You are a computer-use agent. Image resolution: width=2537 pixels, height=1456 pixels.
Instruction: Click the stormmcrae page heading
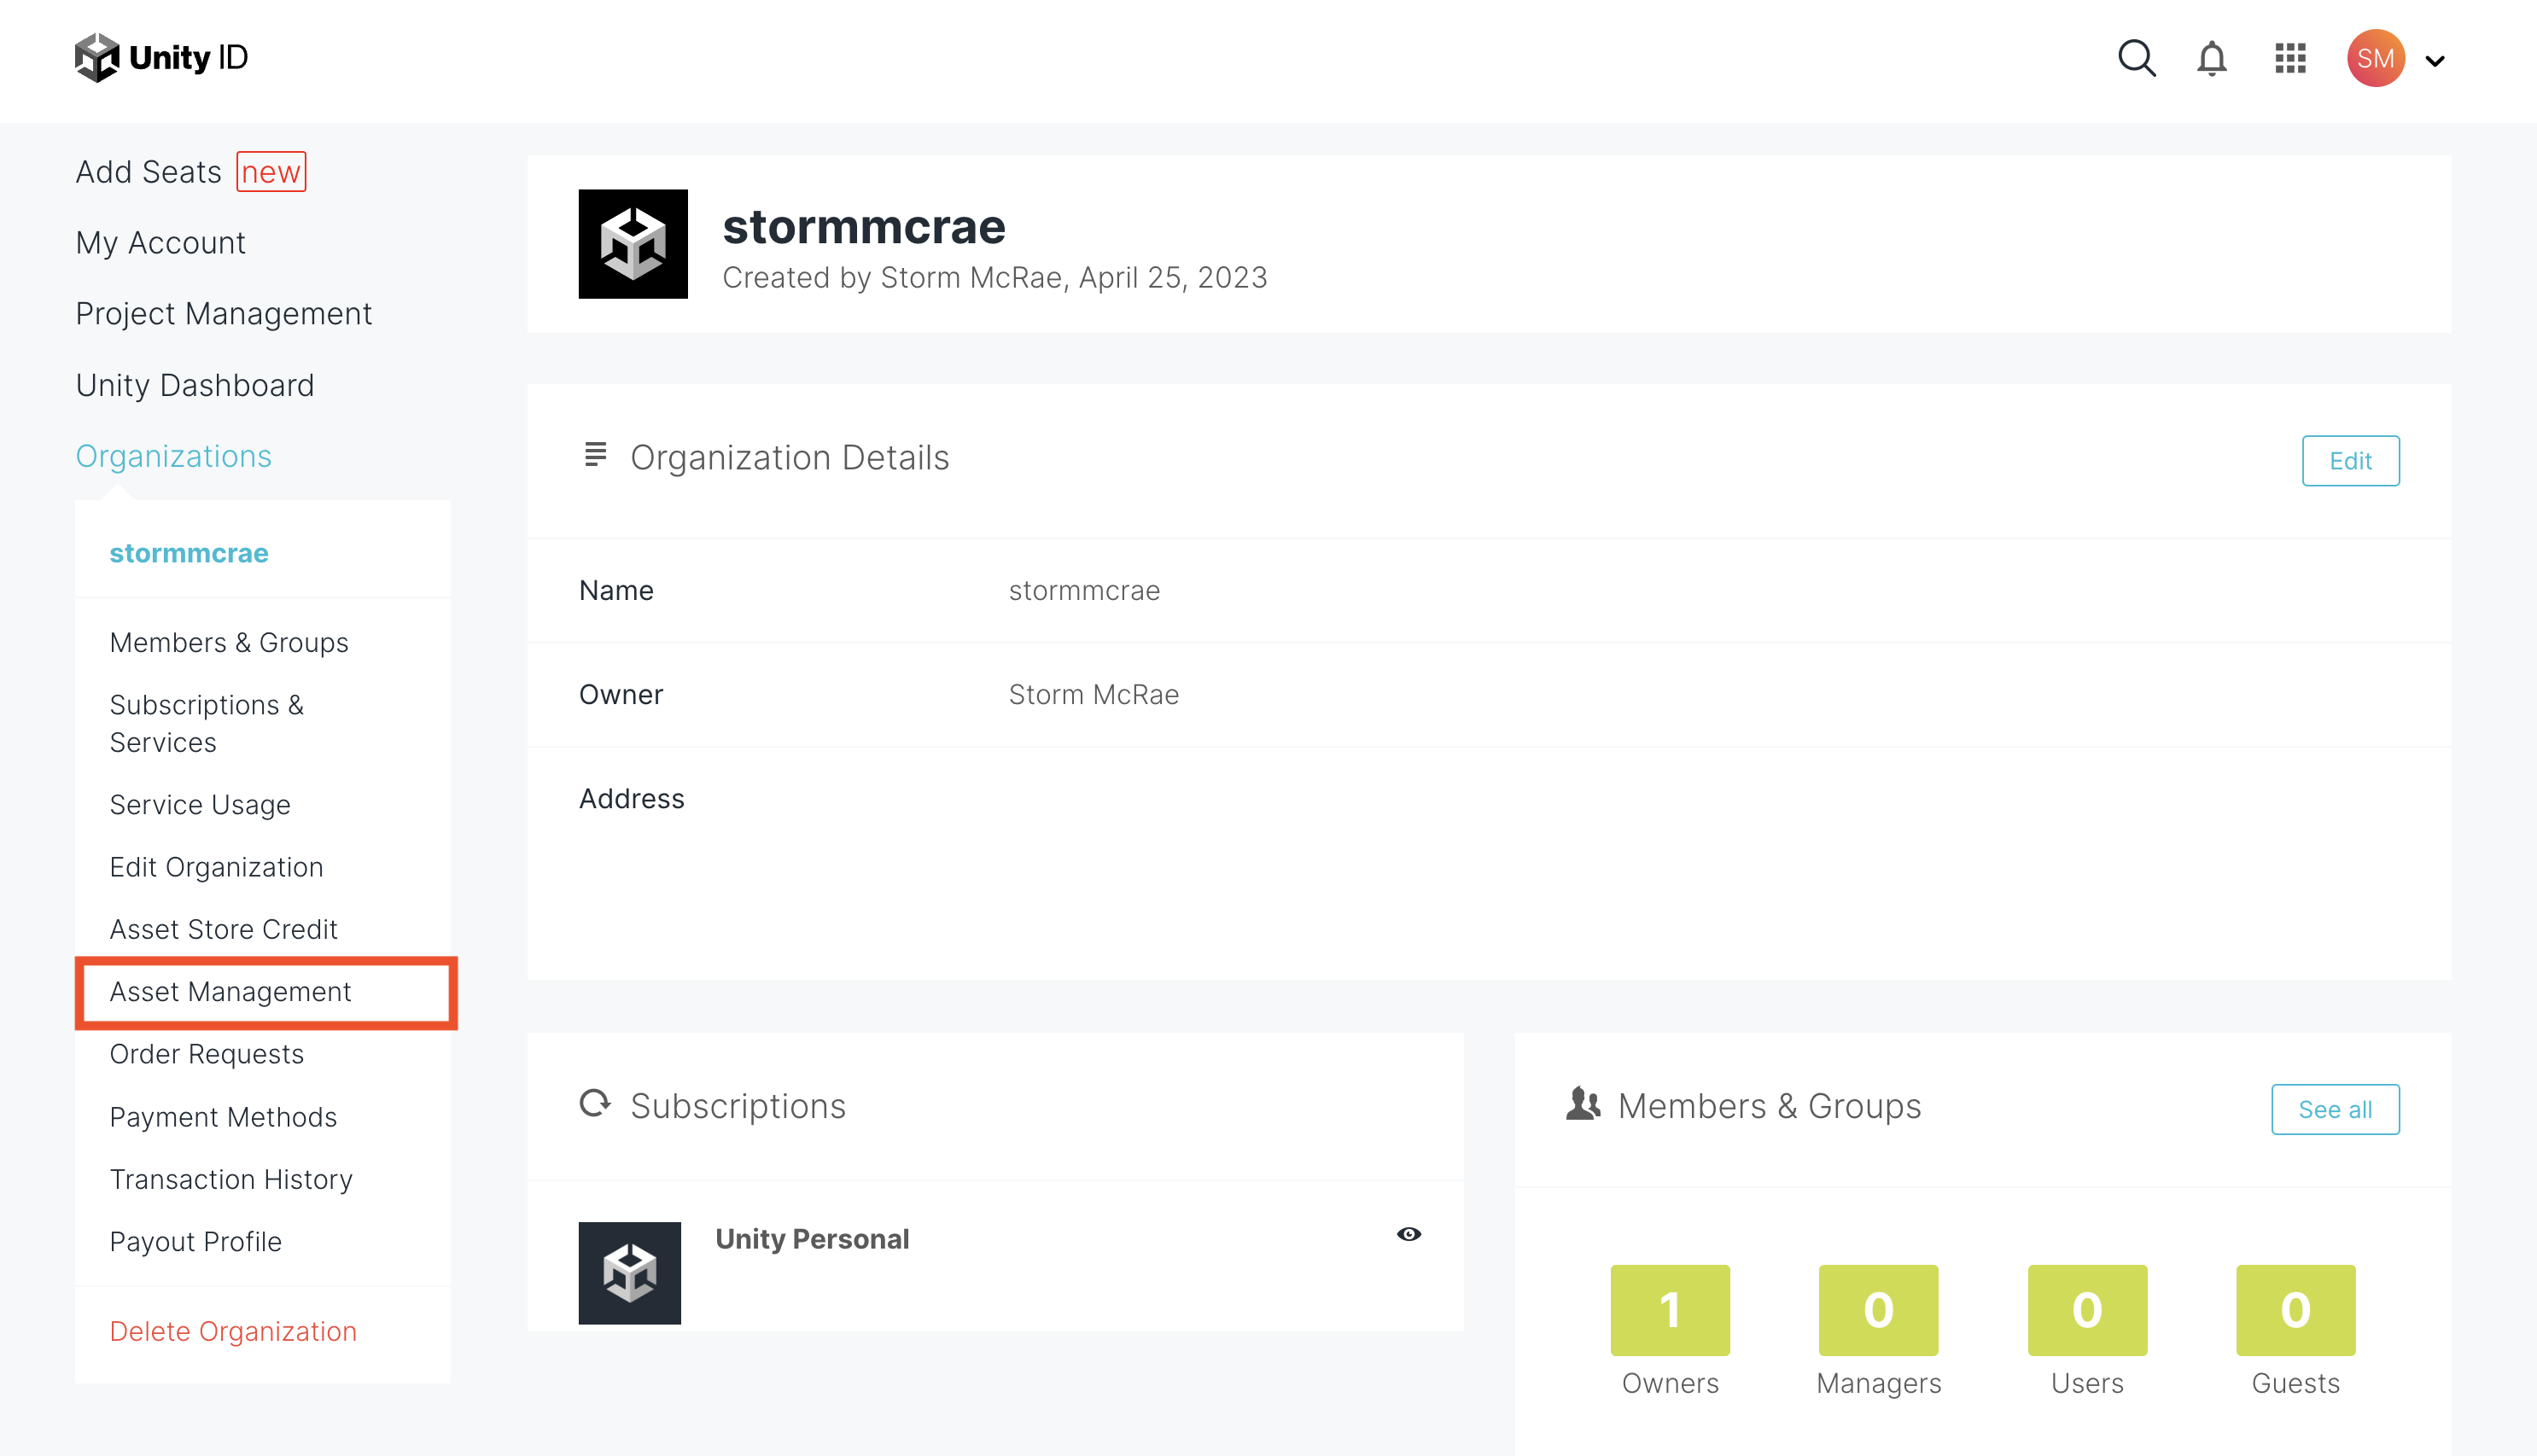[864, 226]
